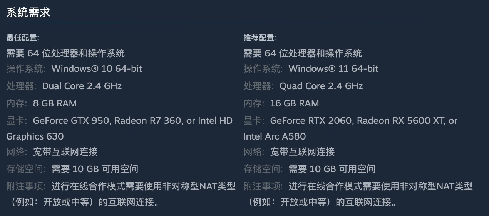Click 需要 10 GB 可用空间 in minimum column
This screenshot has height=216, width=489.
(x=95, y=169)
